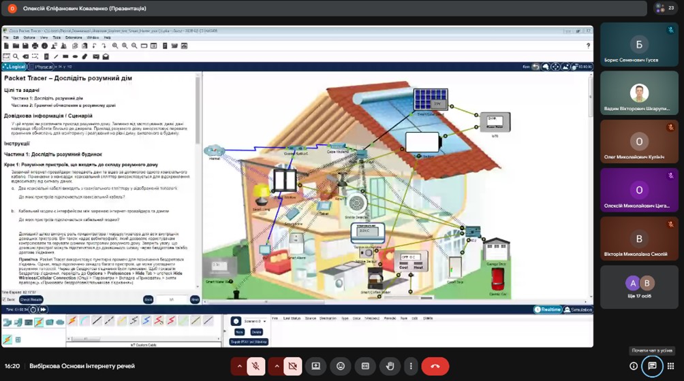The width and height of the screenshot is (684, 381).
Task: Click the Move Object arrows icon
Action: pos(555,67)
